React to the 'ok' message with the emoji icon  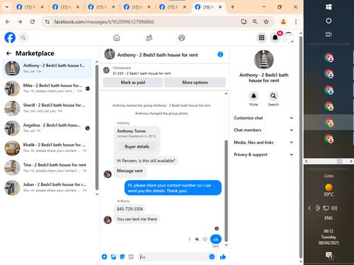tap(205, 240)
